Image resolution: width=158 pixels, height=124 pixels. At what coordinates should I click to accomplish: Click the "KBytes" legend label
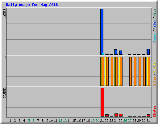(155, 111)
